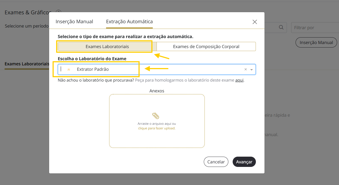The width and height of the screenshot is (339, 185).
Task: Click the paperclip attachment icon
Action: coord(156,116)
